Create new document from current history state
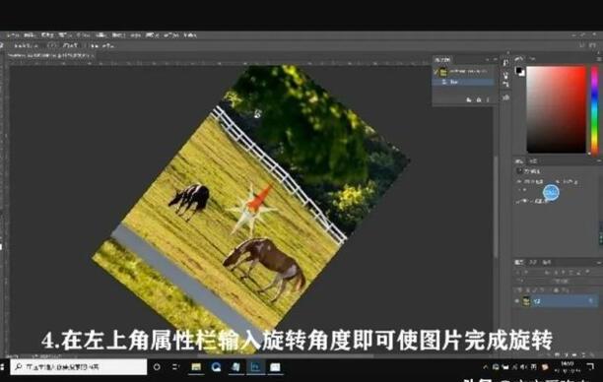 (469, 99)
